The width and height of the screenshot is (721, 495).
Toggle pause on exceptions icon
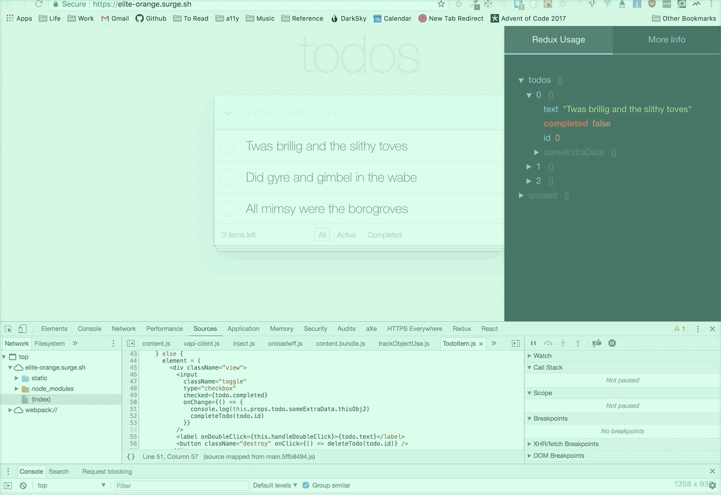612,343
